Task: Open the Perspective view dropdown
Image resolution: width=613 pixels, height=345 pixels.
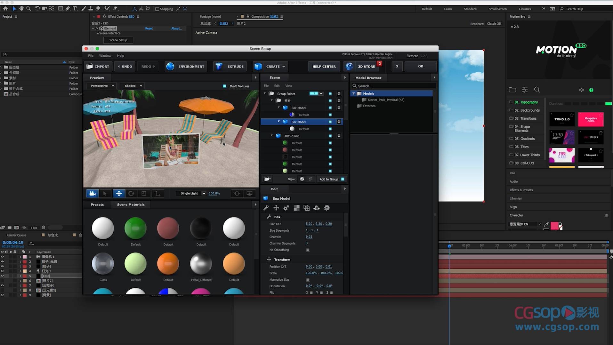Action: pos(101,85)
